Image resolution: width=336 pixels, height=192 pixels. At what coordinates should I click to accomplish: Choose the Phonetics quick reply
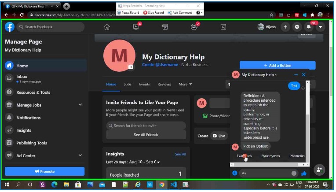[297, 156]
